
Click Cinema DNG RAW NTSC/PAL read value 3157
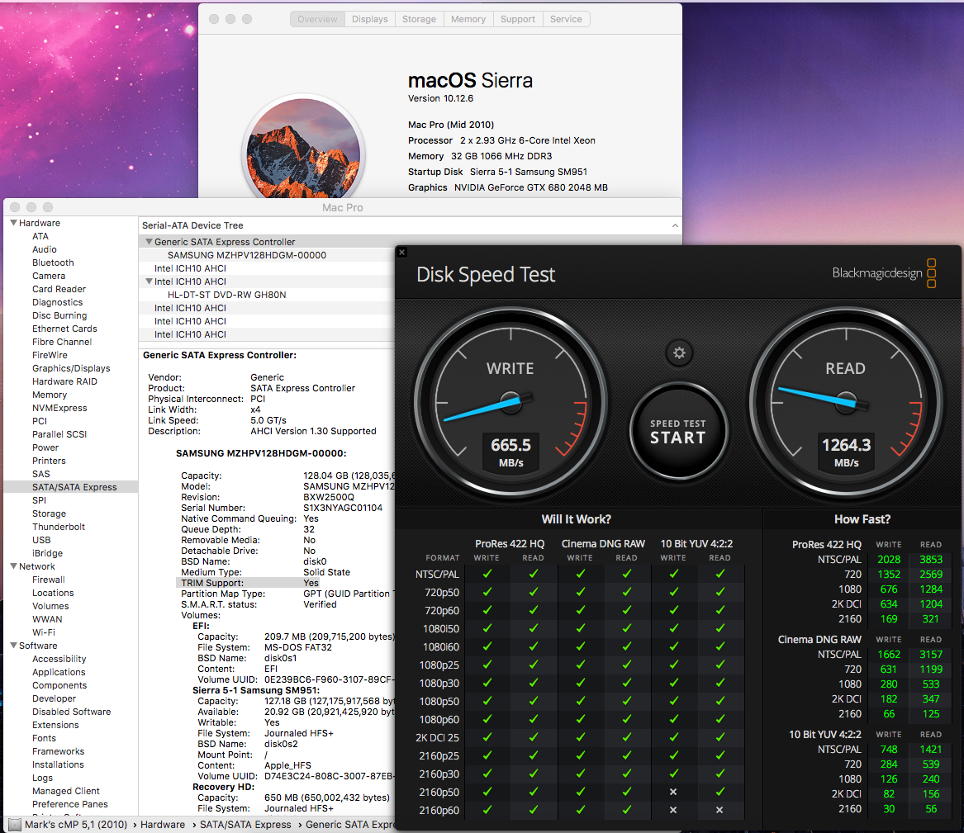(931, 655)
